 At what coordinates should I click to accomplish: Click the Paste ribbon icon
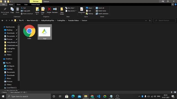pos(17,10)
